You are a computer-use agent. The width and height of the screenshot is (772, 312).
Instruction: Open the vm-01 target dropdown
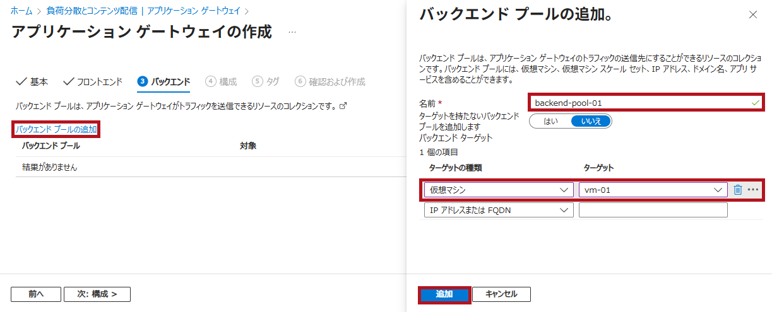[x=653, y=190]
